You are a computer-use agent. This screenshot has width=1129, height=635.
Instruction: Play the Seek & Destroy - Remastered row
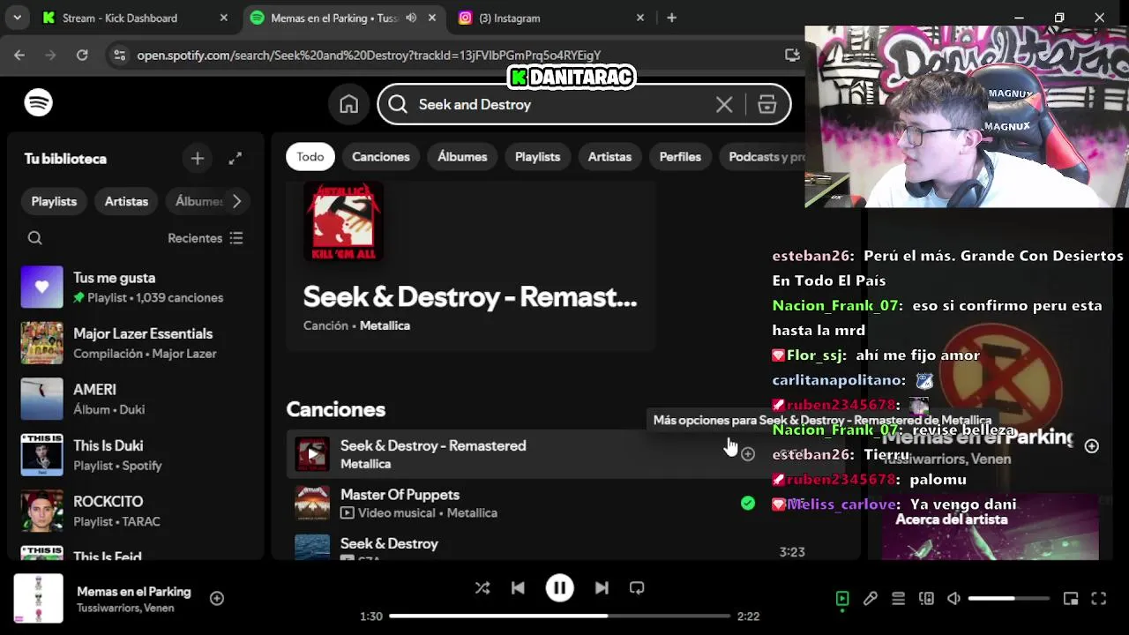click(x=311, y=454)
